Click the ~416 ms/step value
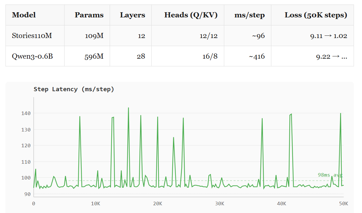This screenshot has height=213, width=362. coord(257,56)
